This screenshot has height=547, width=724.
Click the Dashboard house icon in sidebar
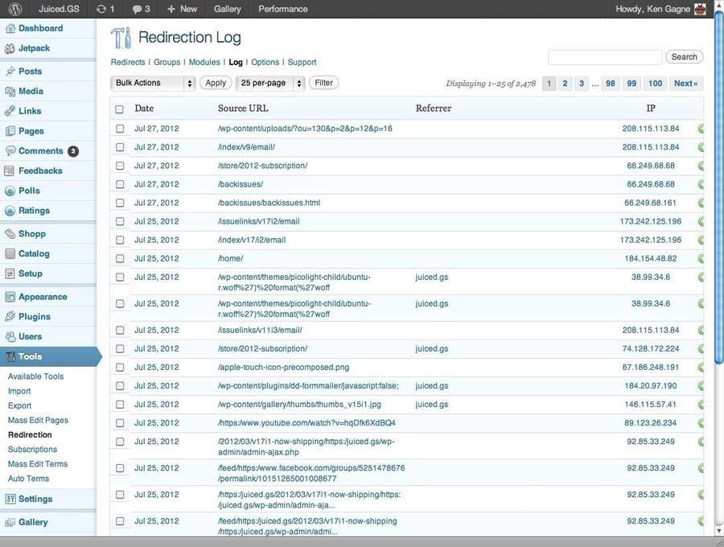10,28
